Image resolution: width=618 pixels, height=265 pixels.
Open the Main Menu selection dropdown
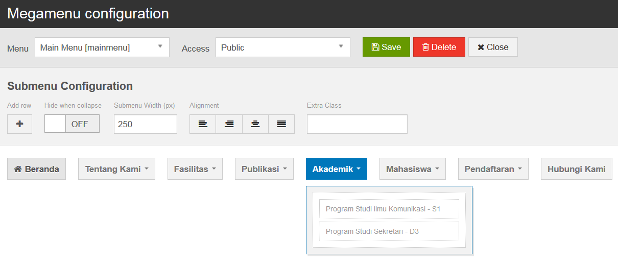[102, 47]
